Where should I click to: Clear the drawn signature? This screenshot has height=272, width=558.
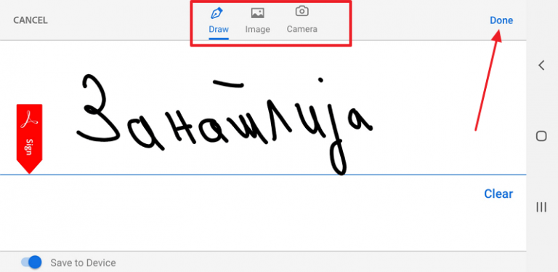click(498, 193)
